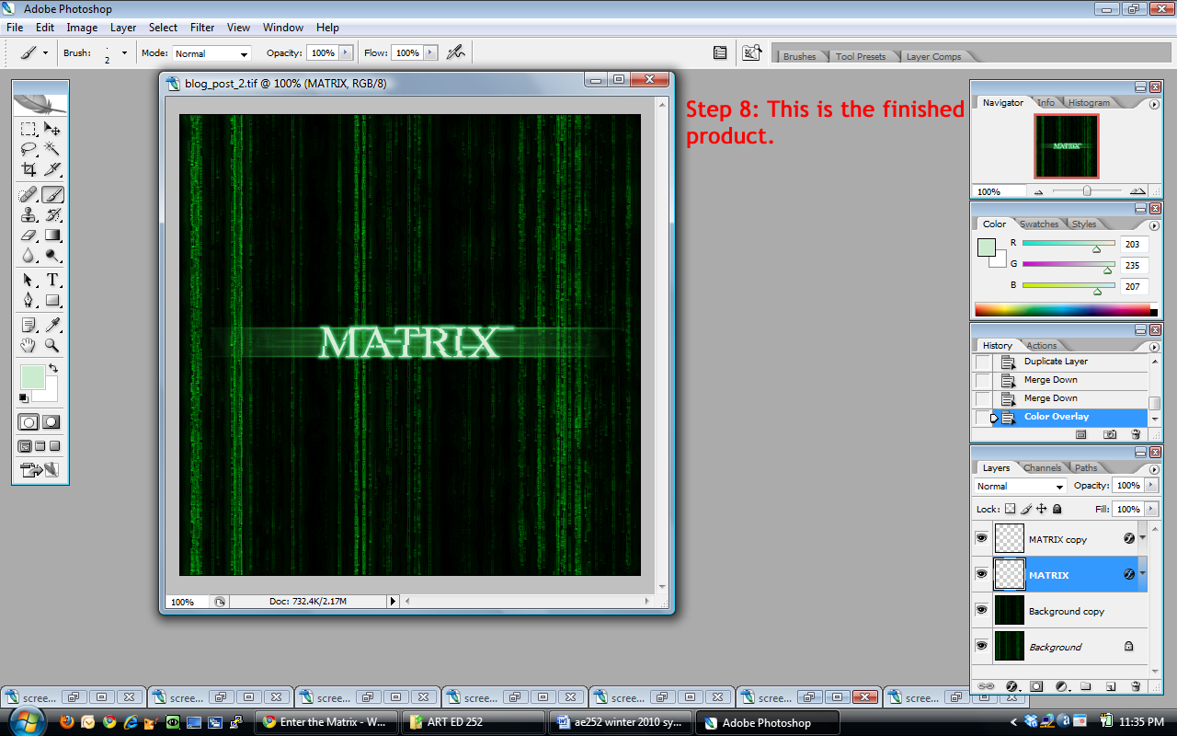Select the Crop tool
The width and height of the screenshot is (1177, 736).
(29, 169)
